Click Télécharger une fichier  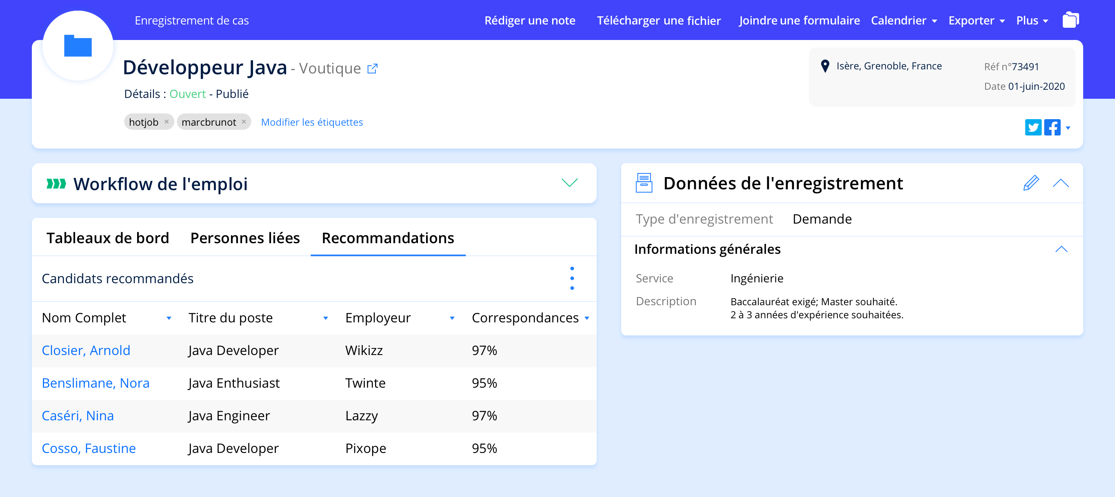(x=658, y=20)
